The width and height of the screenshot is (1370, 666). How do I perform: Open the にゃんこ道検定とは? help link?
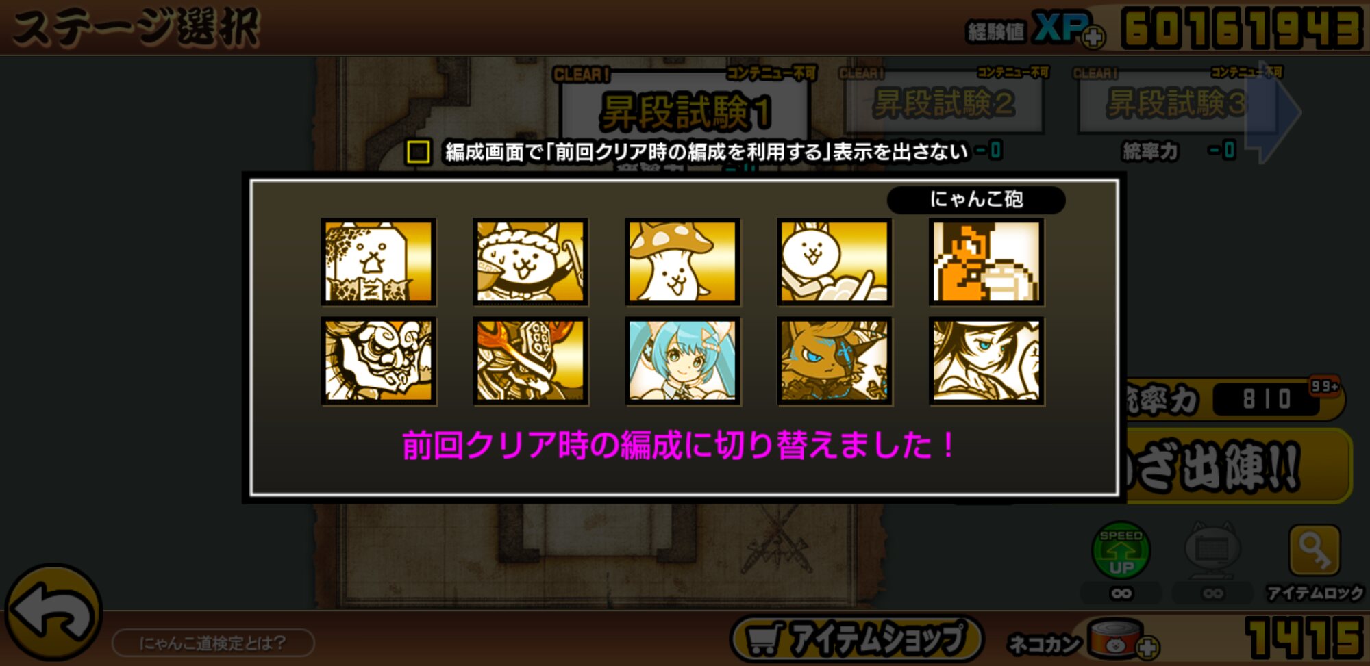(x=213, y=643)
